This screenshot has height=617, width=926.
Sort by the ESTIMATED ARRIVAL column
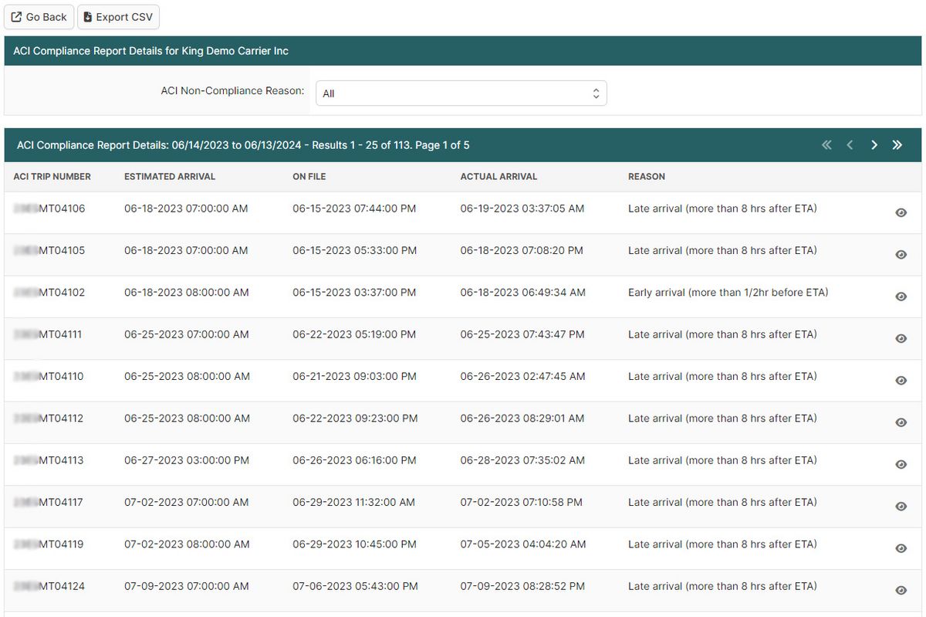tap(169, 176)
